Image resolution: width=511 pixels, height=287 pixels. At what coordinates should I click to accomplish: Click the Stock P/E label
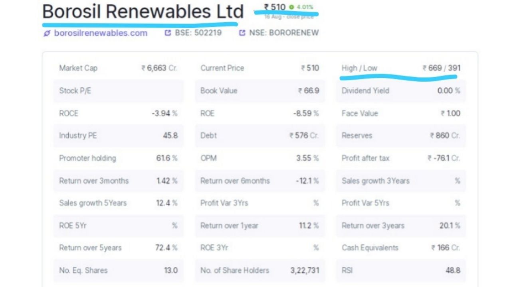click(75, 91)
